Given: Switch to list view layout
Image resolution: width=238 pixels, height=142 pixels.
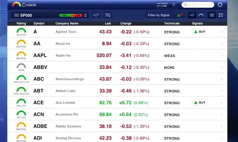Looking at the screenshot, I should point(212,15).
